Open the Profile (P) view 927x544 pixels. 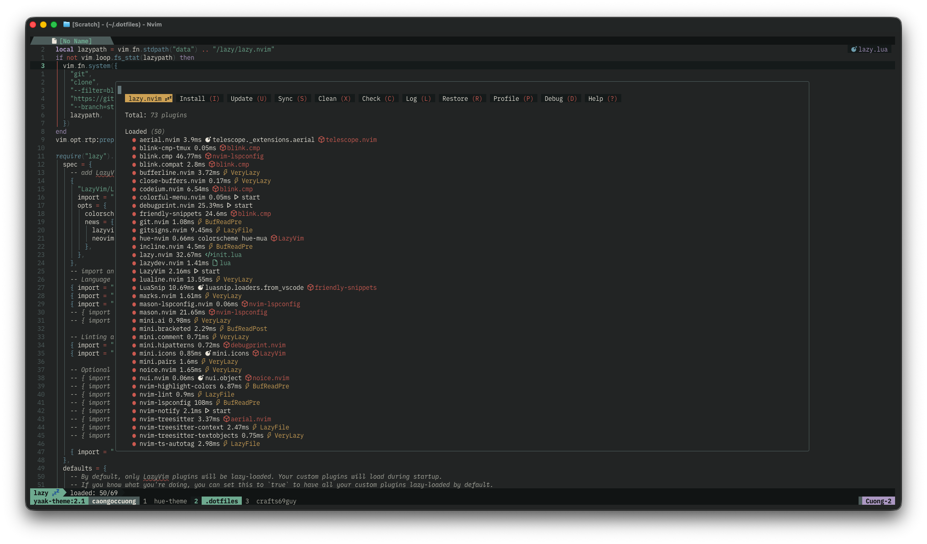(513, 99)
